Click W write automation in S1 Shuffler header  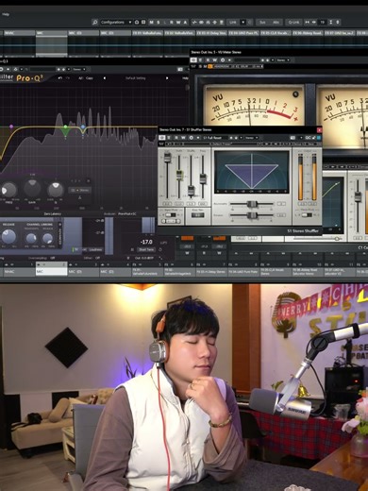coord(183,138)
